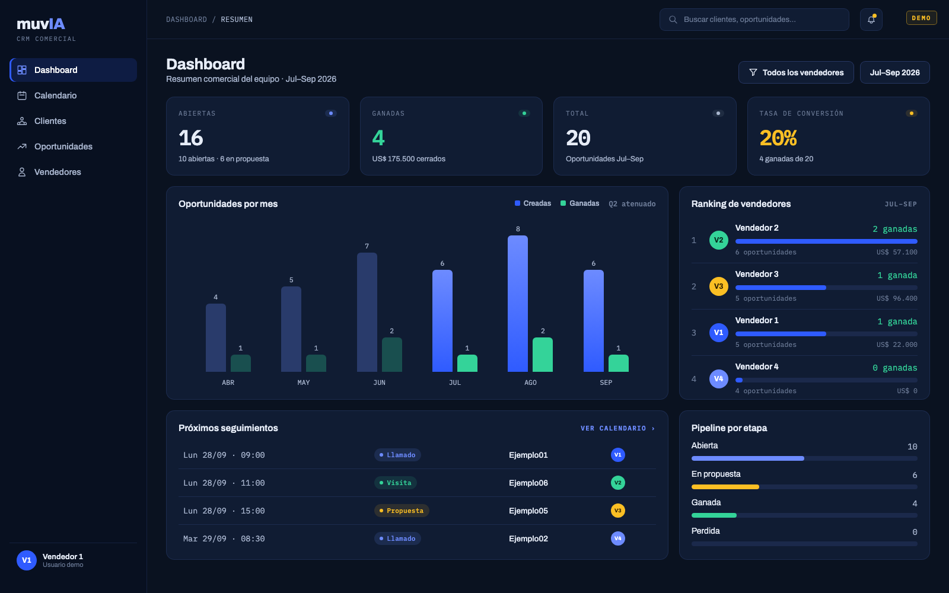This screenshot has height=593, width=949.
Task: Click the filter funnel icon
Action: 753,72
